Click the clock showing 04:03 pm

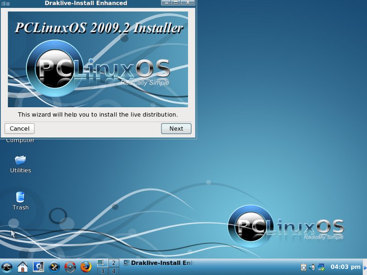point(345,267)
